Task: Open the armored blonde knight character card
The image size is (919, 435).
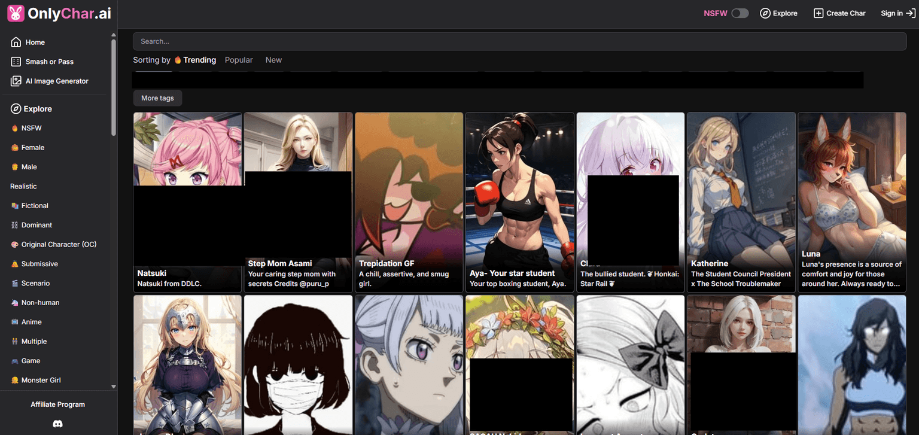Action: [187, 365]
